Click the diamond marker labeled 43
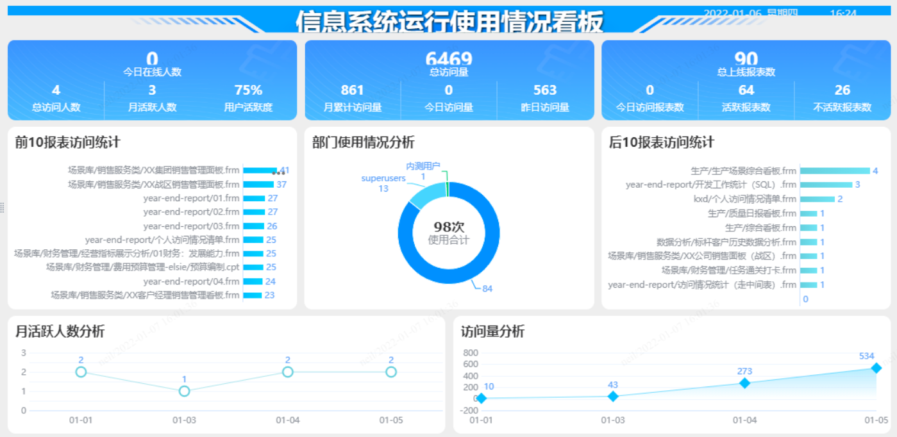 point(612,397)
